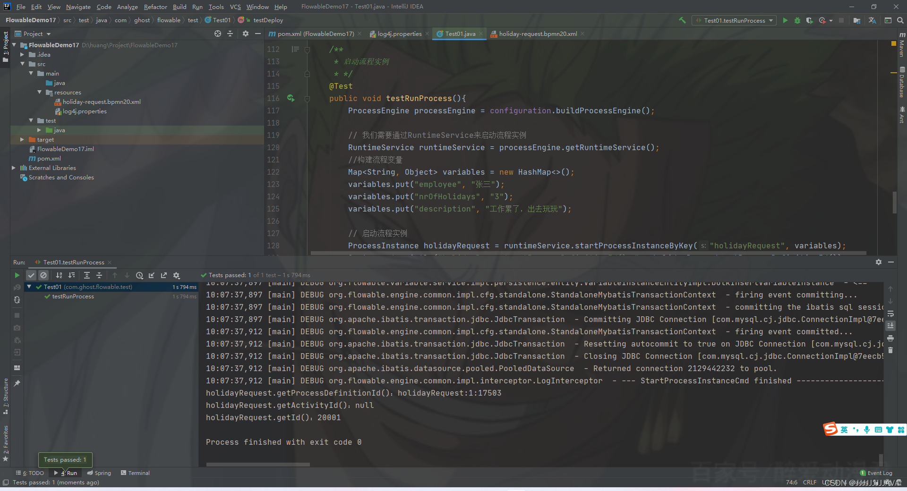Click the Translate icon in the toolbar
This screenshot has height=491, width=907.
pos(872,20)
